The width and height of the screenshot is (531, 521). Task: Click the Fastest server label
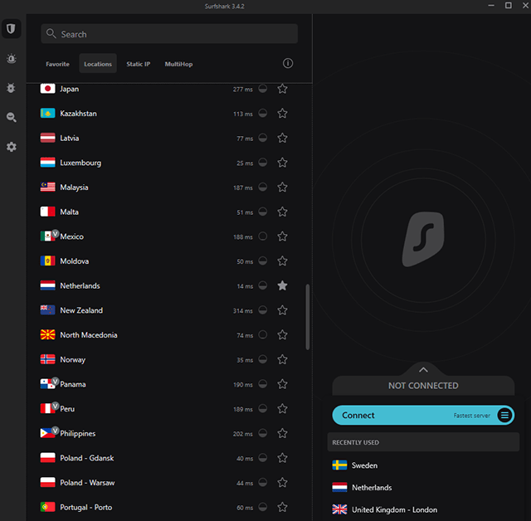click(x=472, y=416)
